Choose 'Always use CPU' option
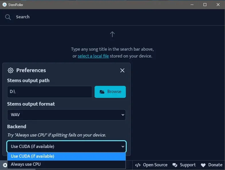 coord(66,164)
